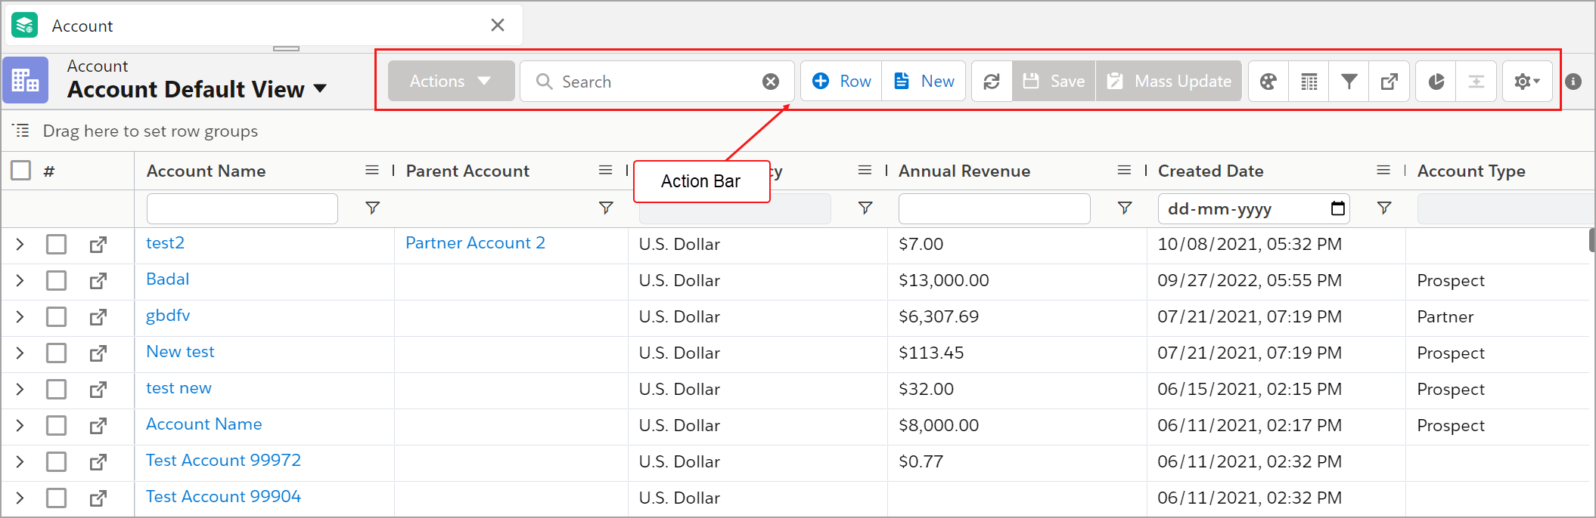Select the checkbox for New test row
This screenshot has width=1596, height=518.
pyautogui.click(x=56, y=353)
